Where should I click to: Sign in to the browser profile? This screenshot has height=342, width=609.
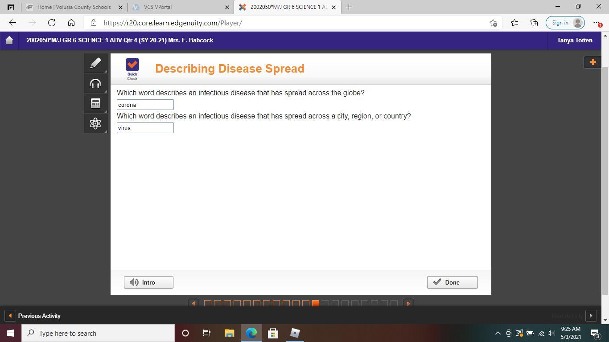click(565, 23)
